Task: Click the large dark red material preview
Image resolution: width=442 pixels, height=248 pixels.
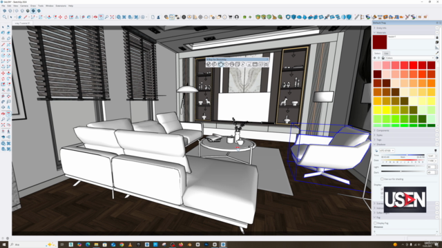Action: (x=380, y=42)
